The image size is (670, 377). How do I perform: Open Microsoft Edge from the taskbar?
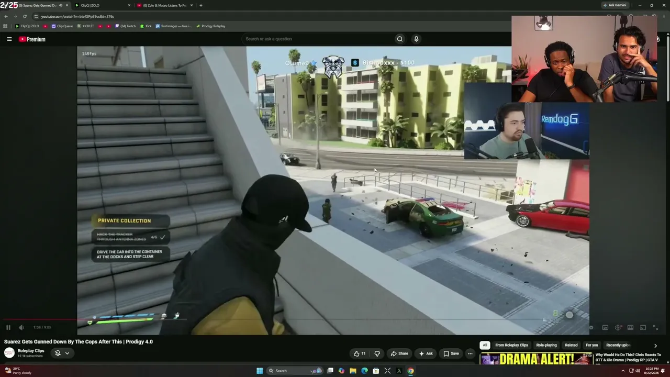coord(364,371)
